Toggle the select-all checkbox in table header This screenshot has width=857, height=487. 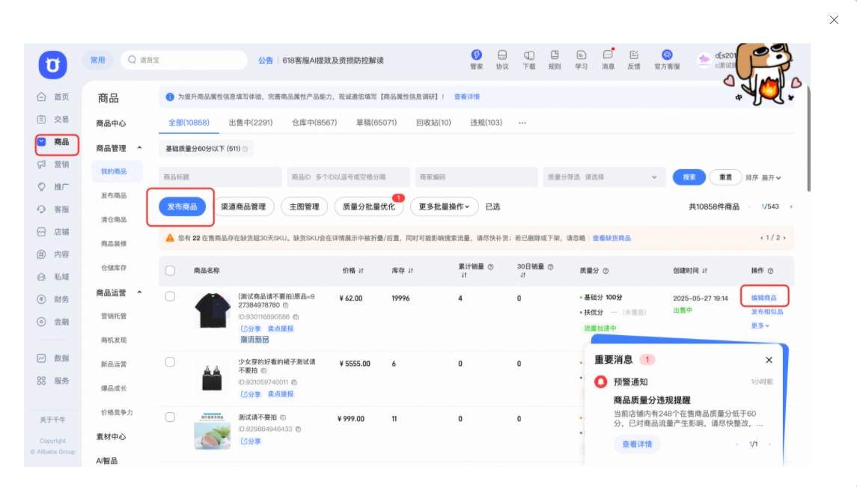[x=170, y=271]
